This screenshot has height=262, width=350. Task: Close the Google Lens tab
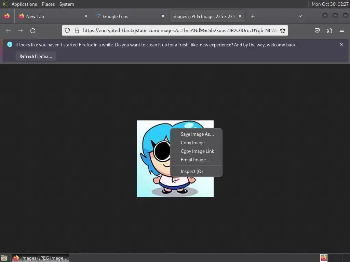coord(163,16)
